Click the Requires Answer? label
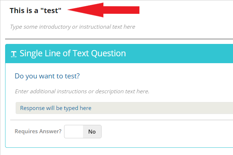The image size is (233, 155). (38, 131)
